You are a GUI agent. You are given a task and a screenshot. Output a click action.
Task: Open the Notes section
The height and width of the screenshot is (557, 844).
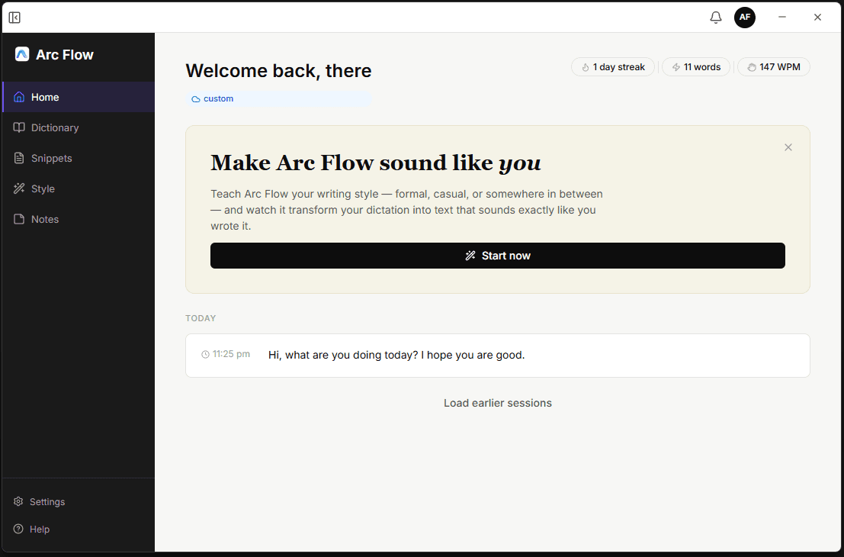79,219
